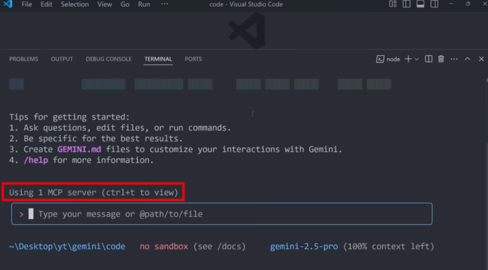Create a new terminal with plus icon
Viewport: 488px width, 270px height.
pos(408,59)
